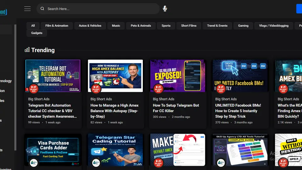This screenshot has height=170, width=302.
Task: Open Skill Up avatar on Visa Purchase thumbnail
Action: 34,163
